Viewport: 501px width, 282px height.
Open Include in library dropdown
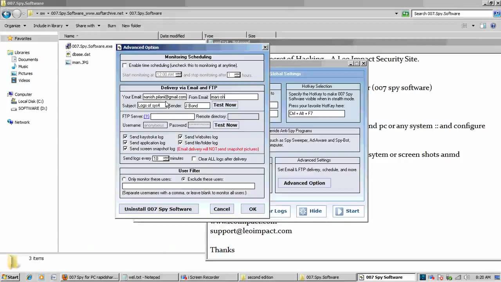tap(50, 26)
